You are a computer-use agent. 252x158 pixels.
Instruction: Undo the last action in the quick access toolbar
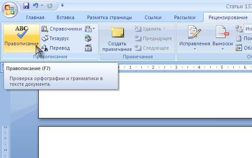point(35,6)
